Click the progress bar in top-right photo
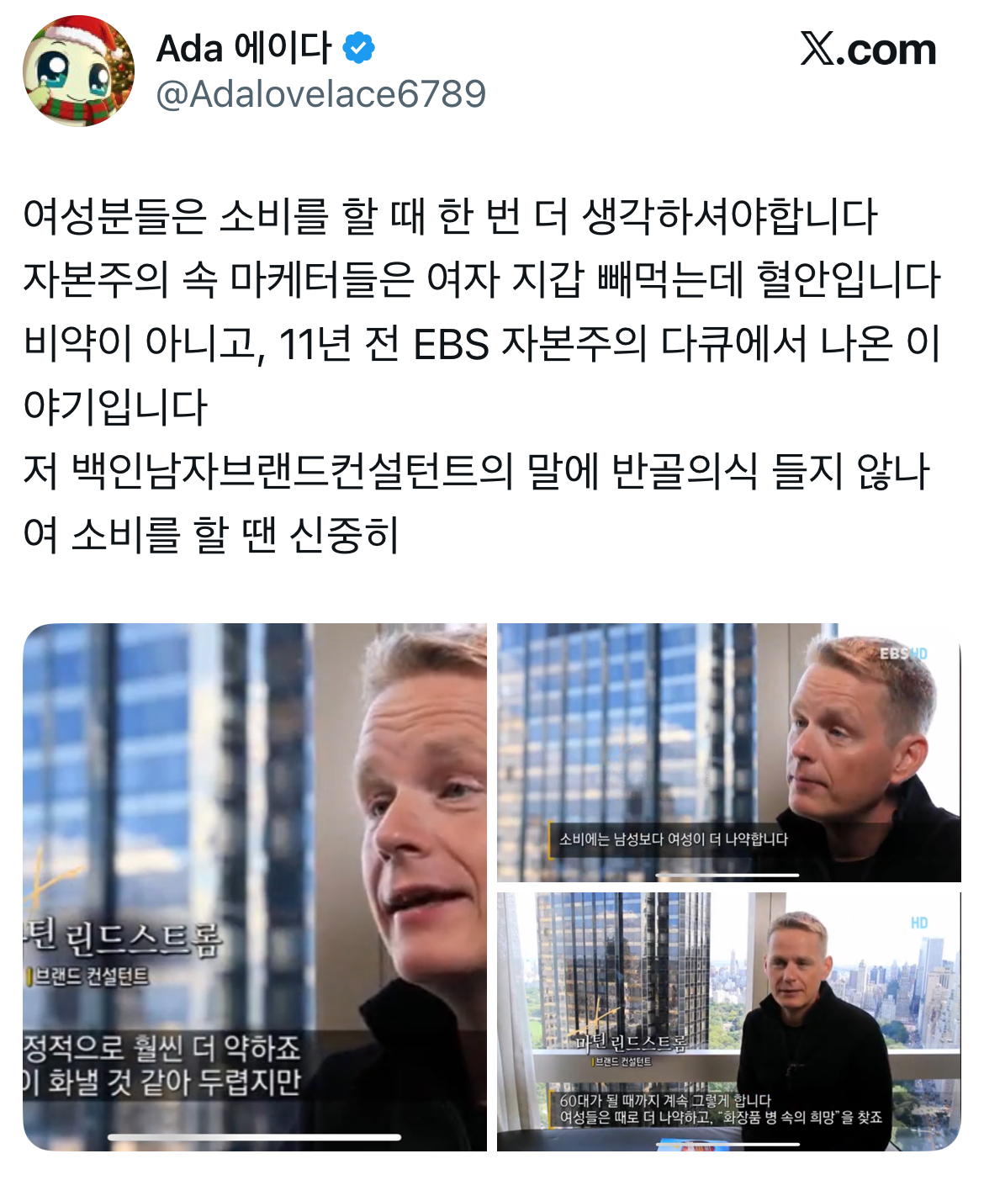 point(727,875)
